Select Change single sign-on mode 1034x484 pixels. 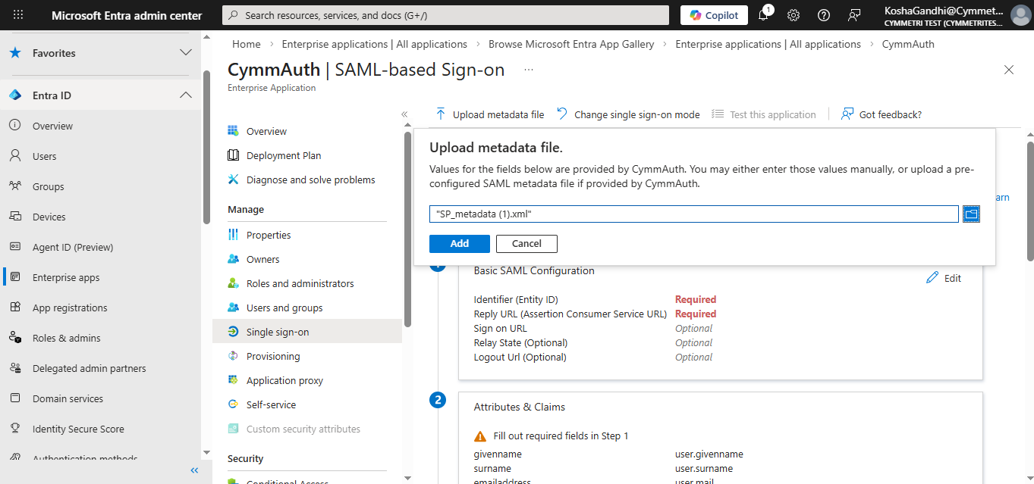(x=628, y=114)
